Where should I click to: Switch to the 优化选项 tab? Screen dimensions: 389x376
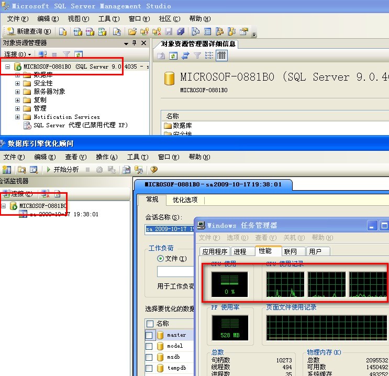tap(185, 200)
